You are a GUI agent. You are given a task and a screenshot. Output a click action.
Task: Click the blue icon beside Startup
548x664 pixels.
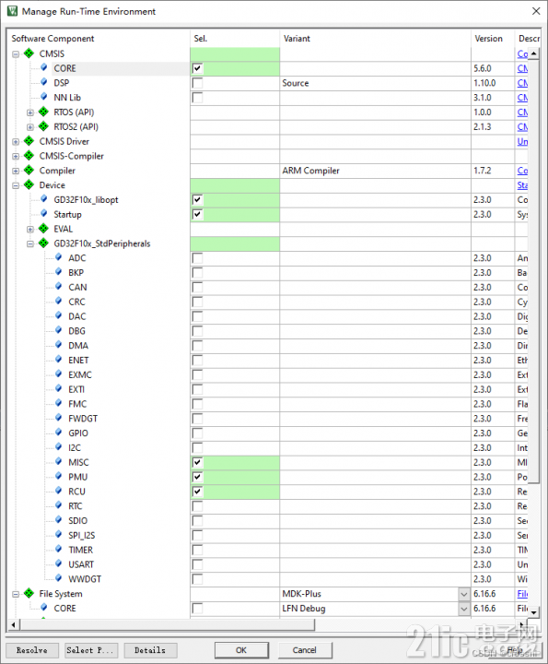44,213
